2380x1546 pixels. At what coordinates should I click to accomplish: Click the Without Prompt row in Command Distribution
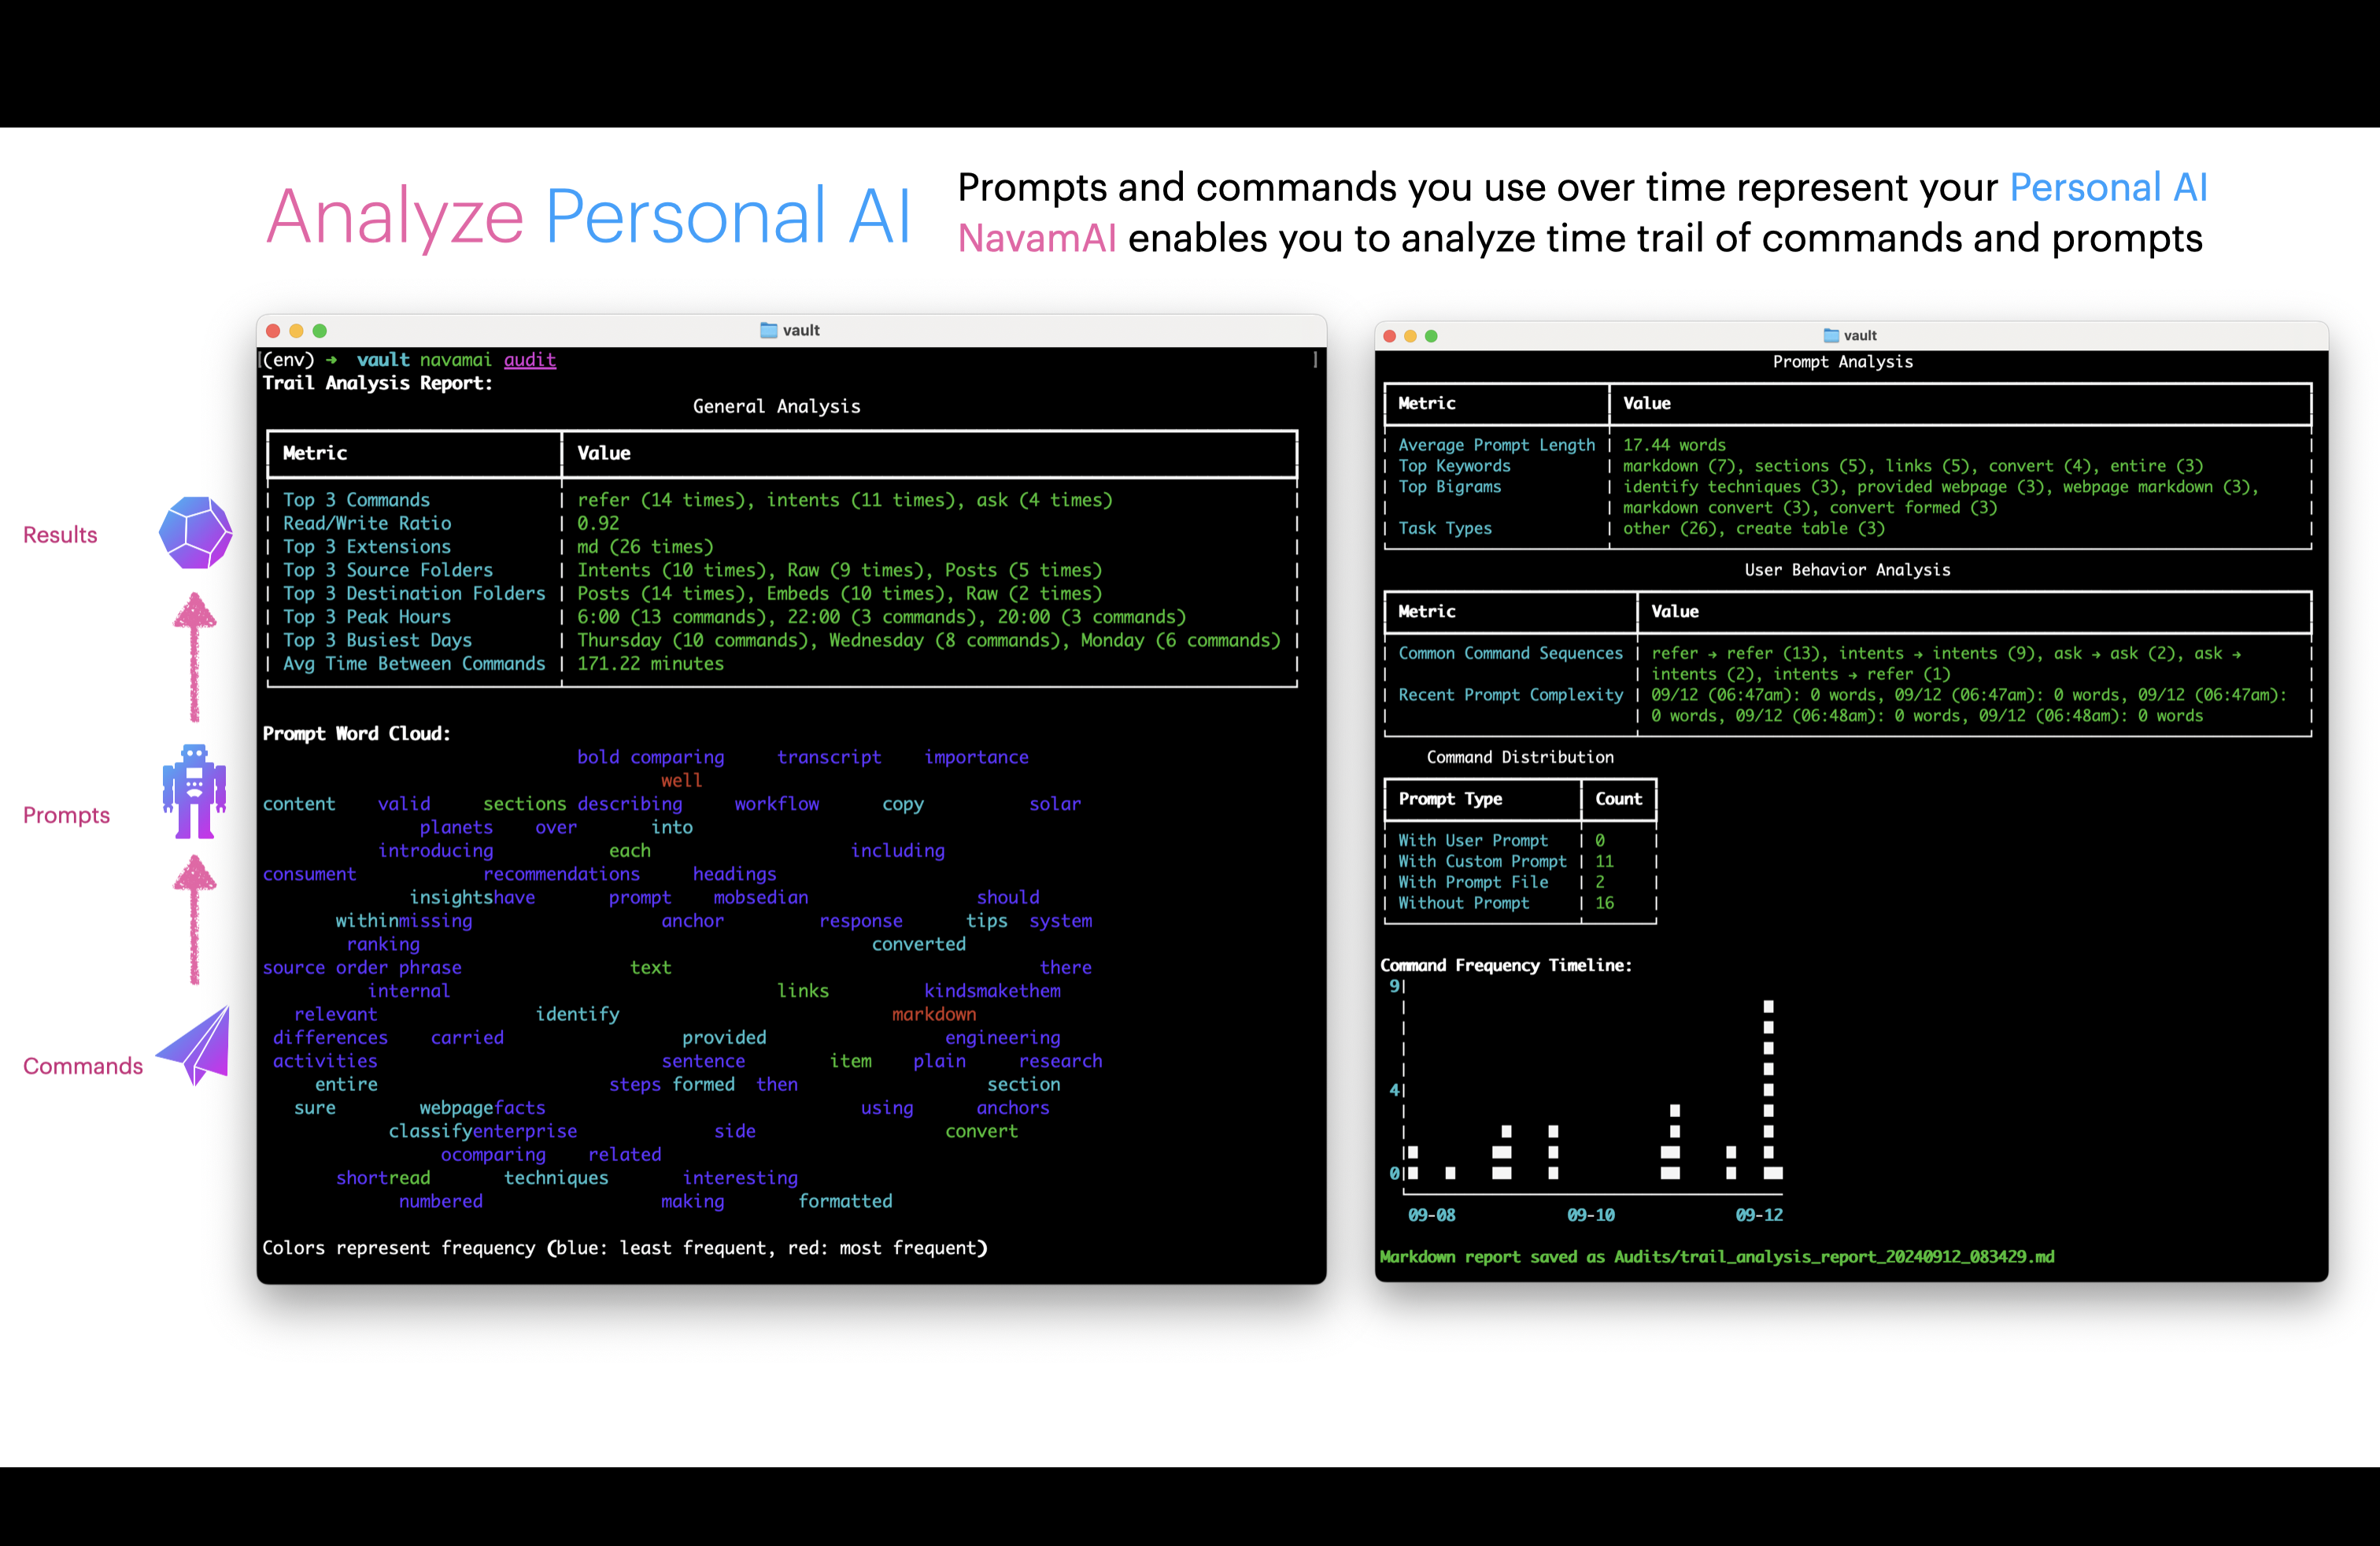point(1463,903)
